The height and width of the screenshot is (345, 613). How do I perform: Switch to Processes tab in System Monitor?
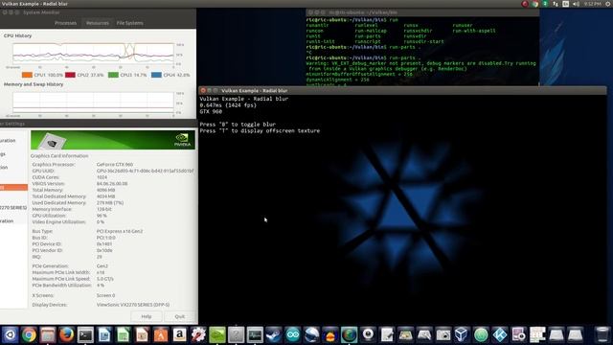coord(65,23)
